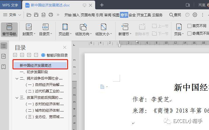The image size is (209, 130).
Task: Click 智能识别目录 smart TOC recognition
Action: 55,55
